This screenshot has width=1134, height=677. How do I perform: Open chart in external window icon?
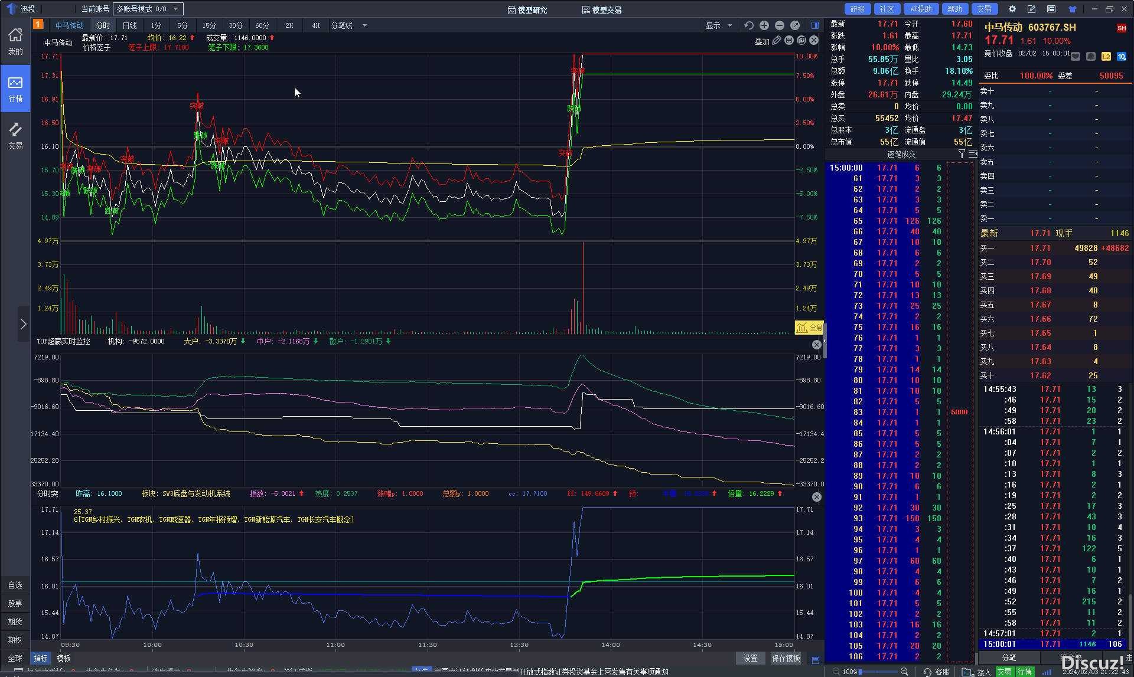point(795,25)
